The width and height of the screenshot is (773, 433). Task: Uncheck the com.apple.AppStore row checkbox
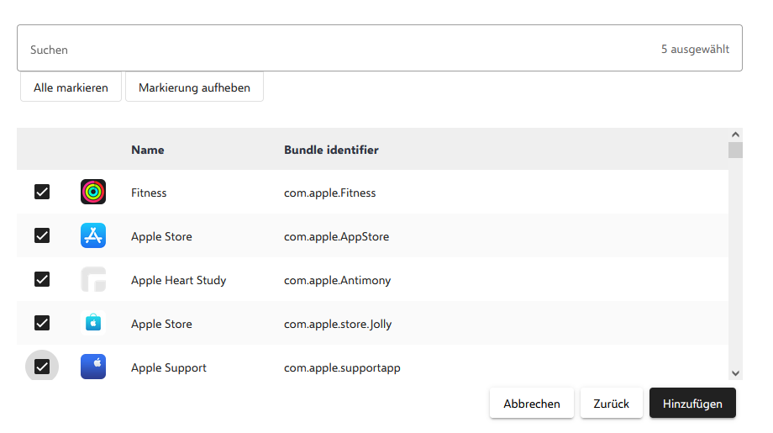(42, 236)
